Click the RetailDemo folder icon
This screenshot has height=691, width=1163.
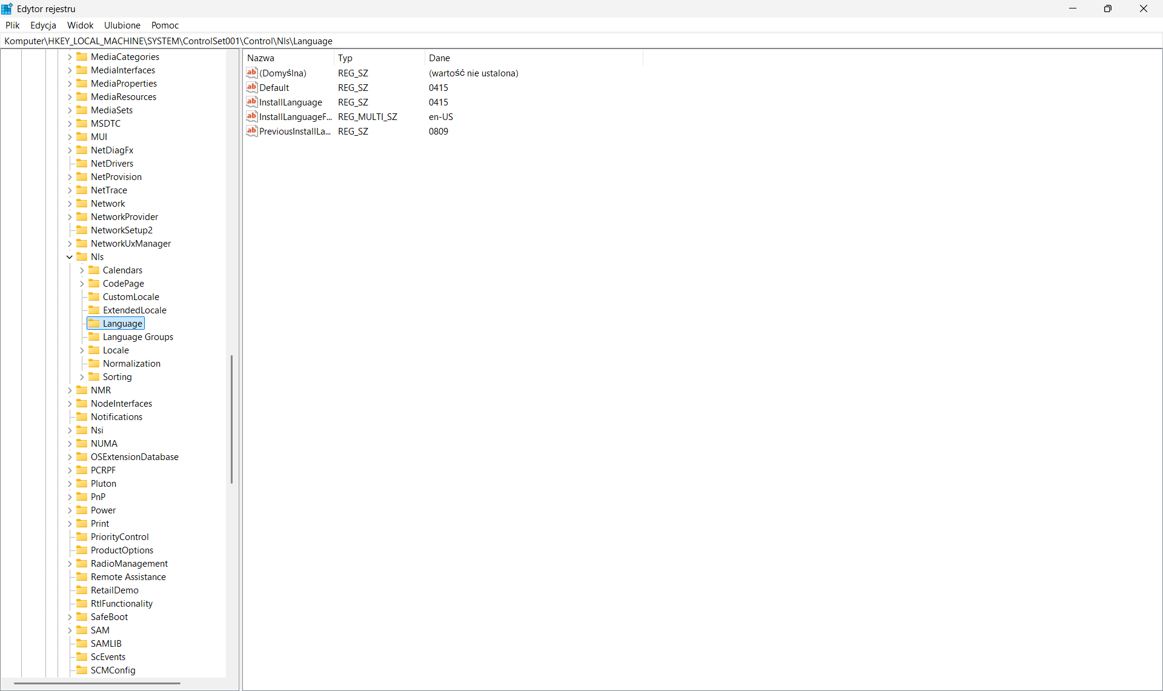tap(82, 590)
